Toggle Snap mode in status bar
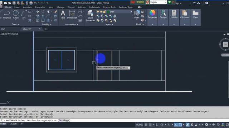The height and width of the screenshot is (128, 229). click(150, 125)
